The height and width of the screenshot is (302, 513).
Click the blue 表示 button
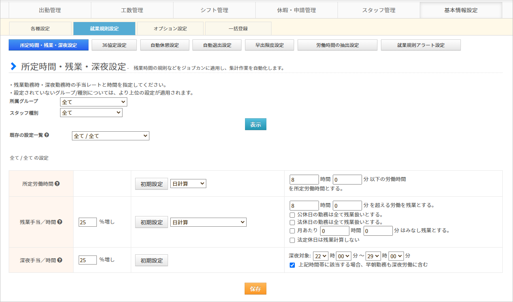click(255, 124)
